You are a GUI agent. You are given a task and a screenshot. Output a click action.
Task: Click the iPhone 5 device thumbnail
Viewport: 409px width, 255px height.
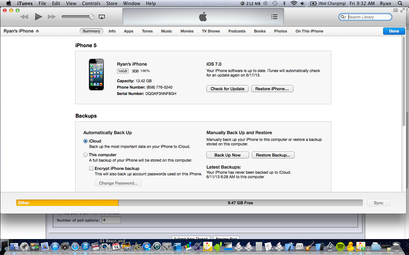click(x=96, y=74)
